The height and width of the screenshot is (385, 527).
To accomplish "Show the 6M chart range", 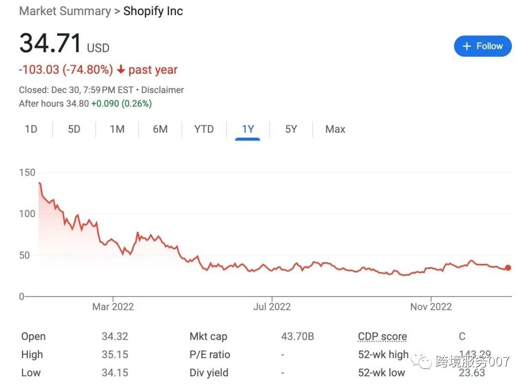I will (160, 129).
